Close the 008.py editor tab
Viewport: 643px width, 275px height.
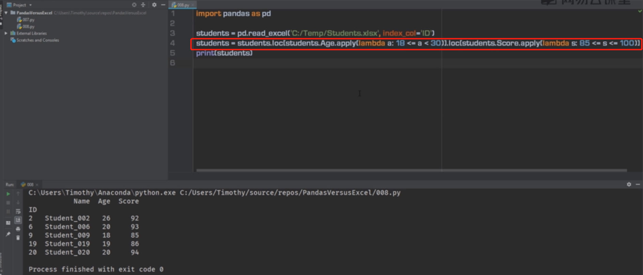193,5
